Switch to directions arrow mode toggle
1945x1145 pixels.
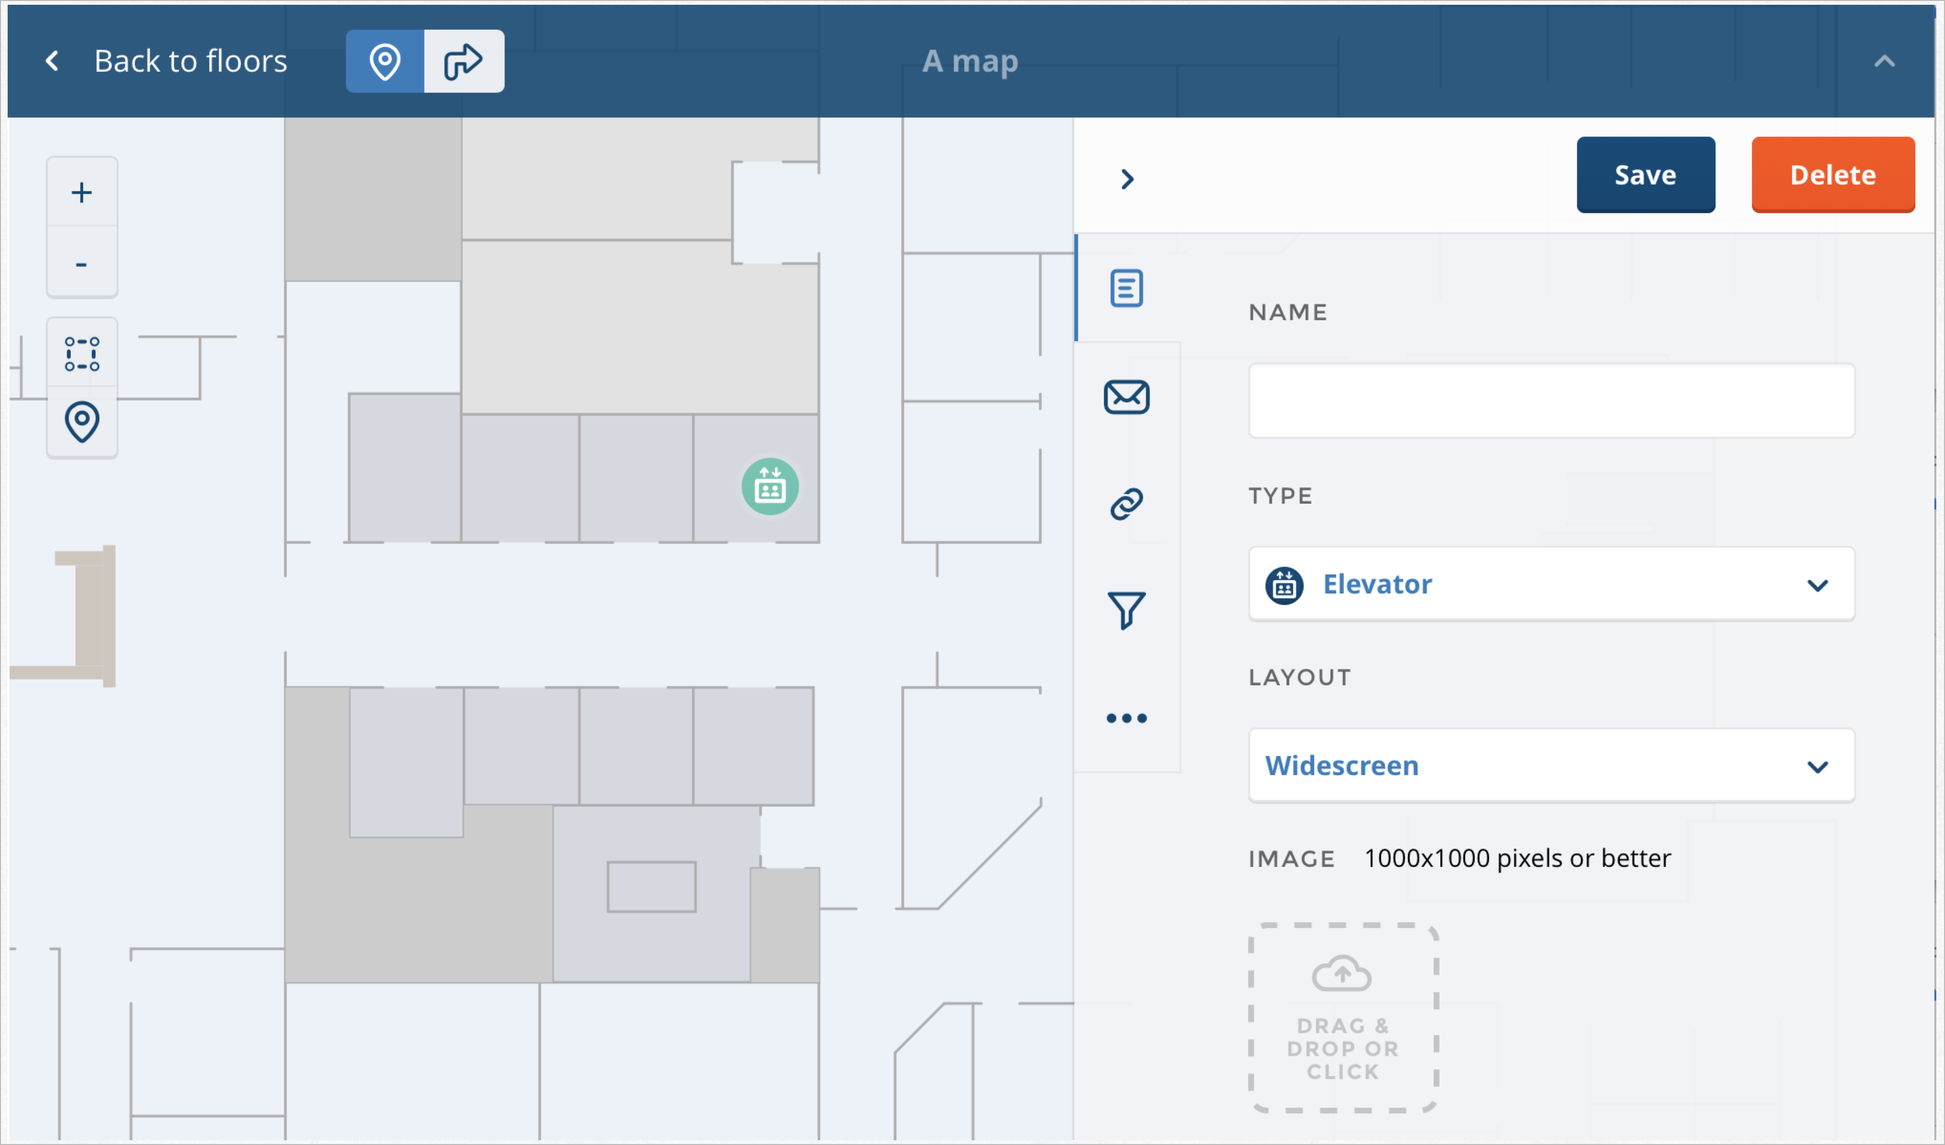pos(464,61)
